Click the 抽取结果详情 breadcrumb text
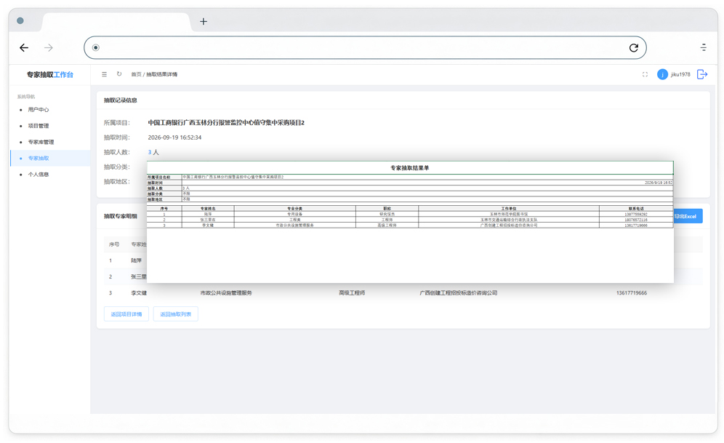Viewport: 724px width, 443px height. 162,74
